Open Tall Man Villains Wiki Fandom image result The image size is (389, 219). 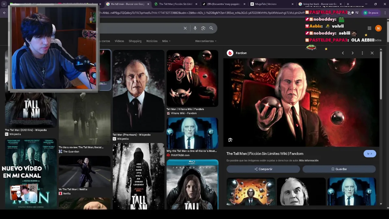click(192, 78)
